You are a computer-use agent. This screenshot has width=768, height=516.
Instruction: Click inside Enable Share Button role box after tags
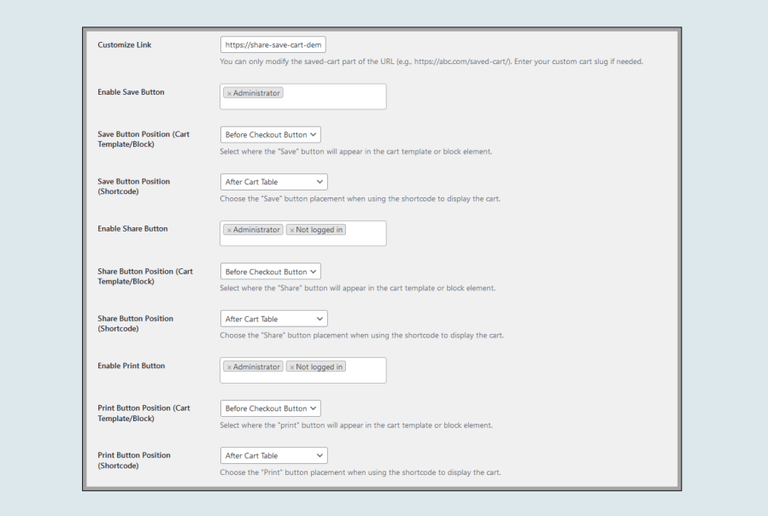[x=366, y=234]
